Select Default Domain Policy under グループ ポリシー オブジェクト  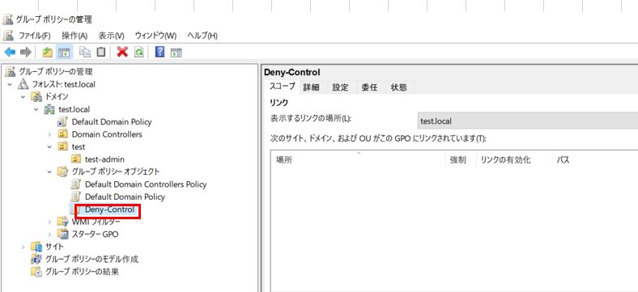point(125,197)
